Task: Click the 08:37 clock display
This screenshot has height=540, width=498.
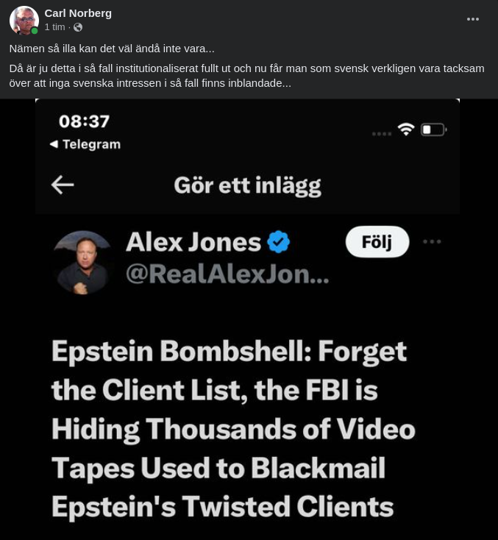Action: tap(84, 121)
